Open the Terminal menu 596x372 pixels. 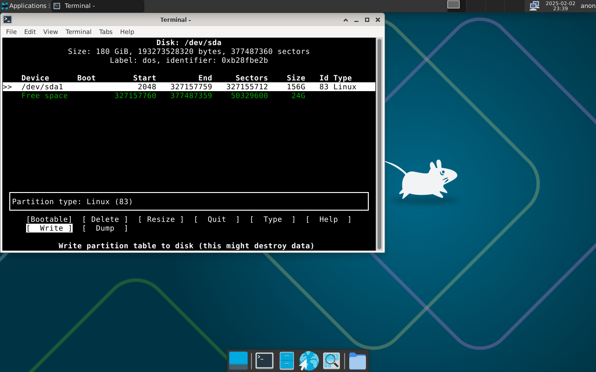78,32
